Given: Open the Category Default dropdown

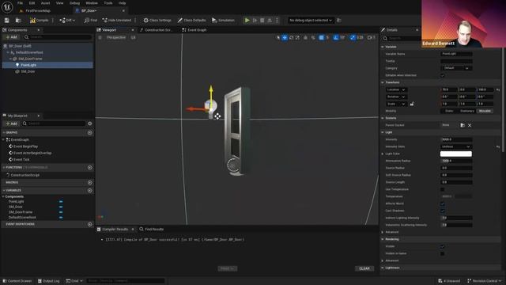Looking at the screenshot, I should point(456,68).
